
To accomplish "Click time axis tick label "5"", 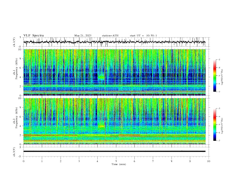I will pyautogui.click(x=116, y=161).
